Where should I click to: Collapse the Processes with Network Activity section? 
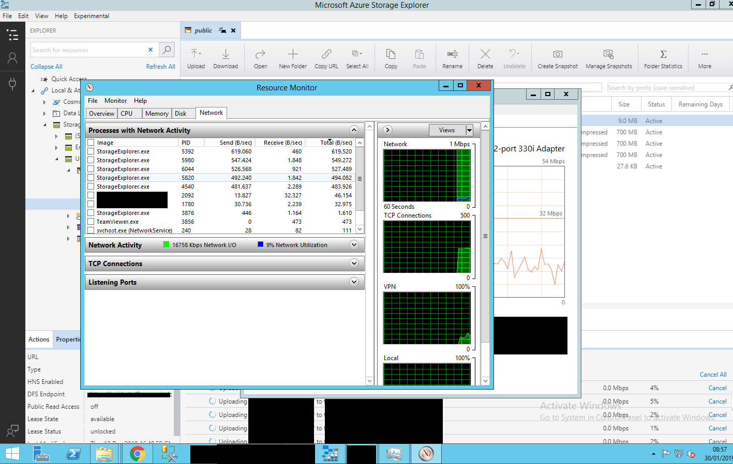pyautogui.click(x=354, y=130)
